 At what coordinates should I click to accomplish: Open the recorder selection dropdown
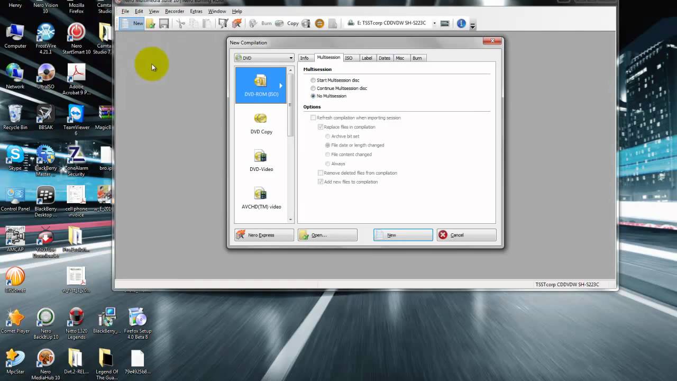coord(434,23)
